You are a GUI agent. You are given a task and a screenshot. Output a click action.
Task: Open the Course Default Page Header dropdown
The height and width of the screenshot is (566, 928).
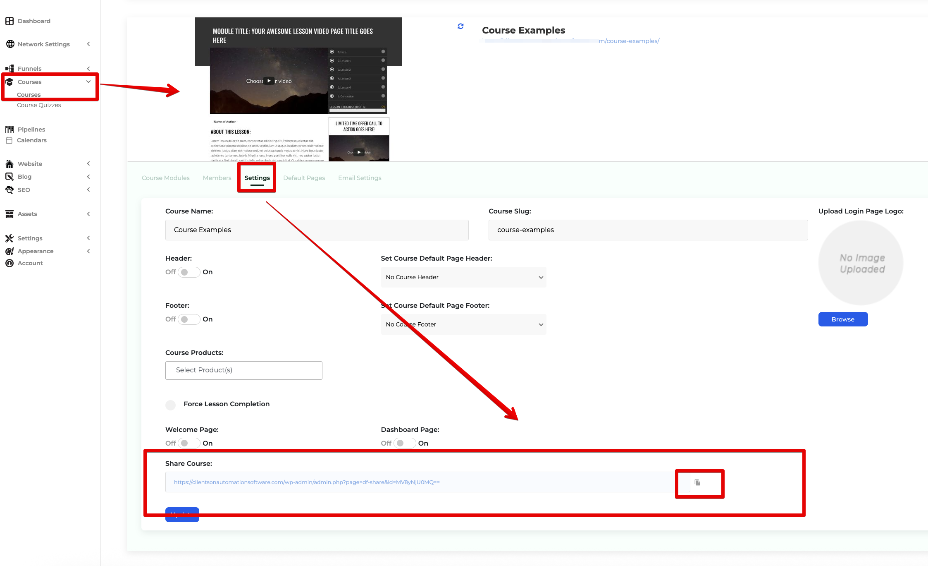(463, 277)
